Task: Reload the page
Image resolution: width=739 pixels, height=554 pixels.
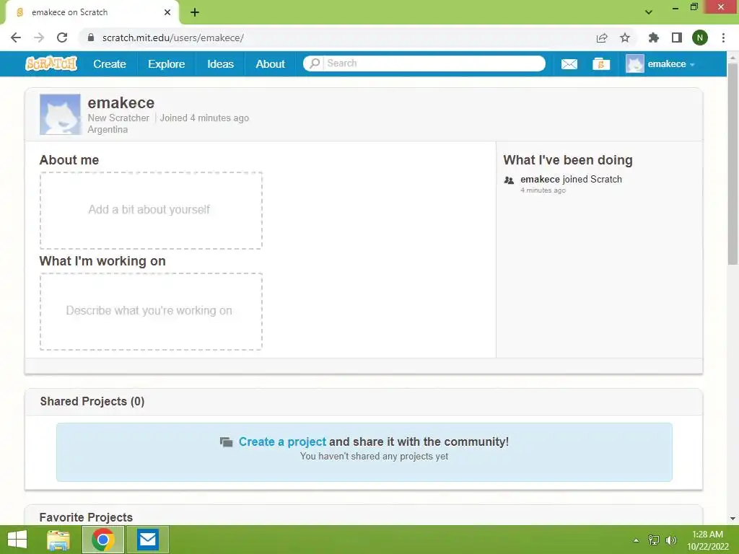Action: (62, 38)
